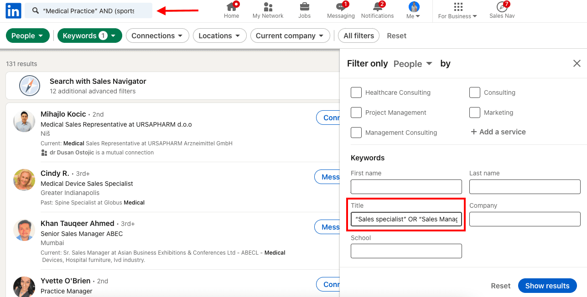
Task: Click the LinkedIn home logo icon
Action: point(13,10)
